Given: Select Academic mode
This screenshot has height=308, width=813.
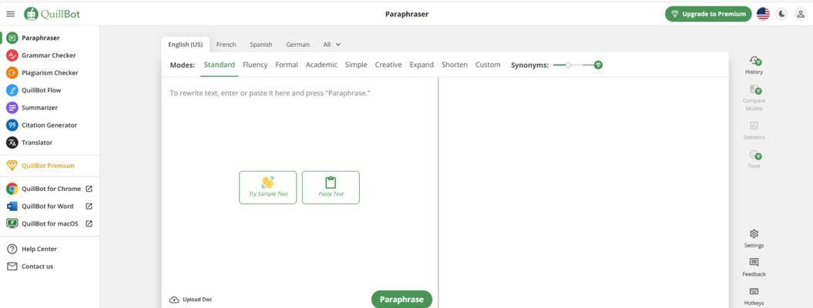Looking at the screenshot, I should point(321,65).
